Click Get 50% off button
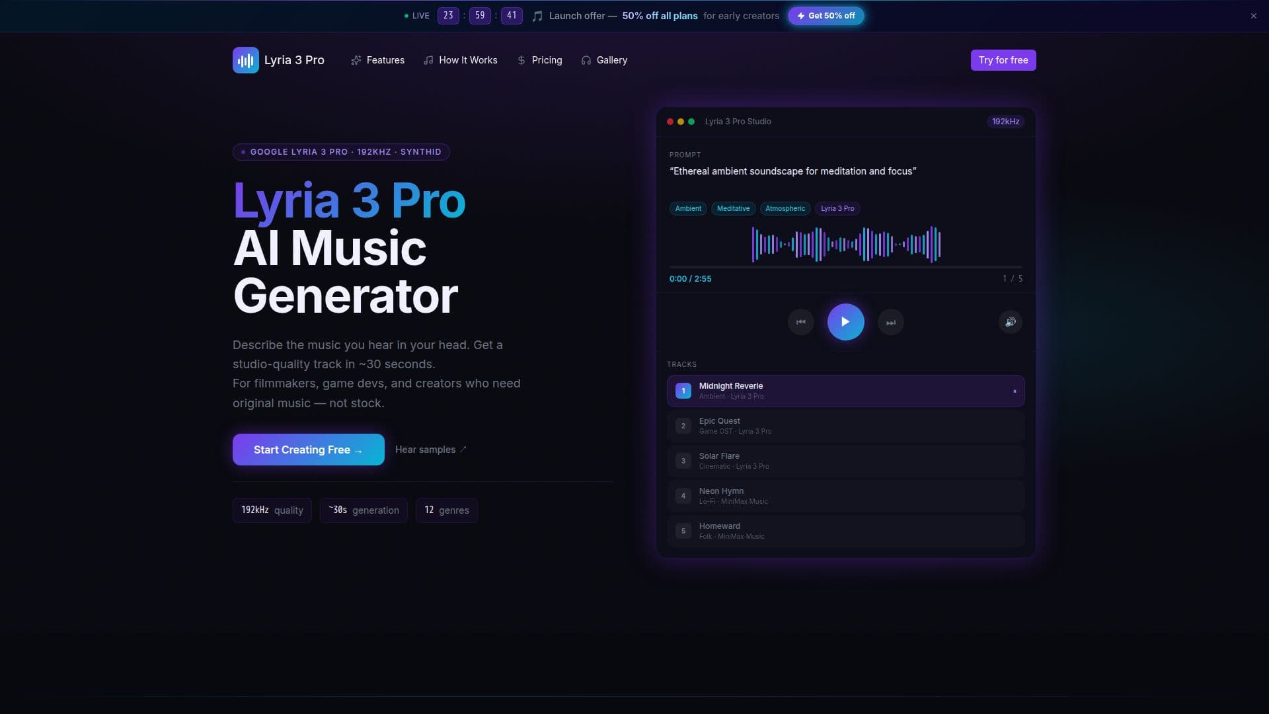 tap(826, 16)
